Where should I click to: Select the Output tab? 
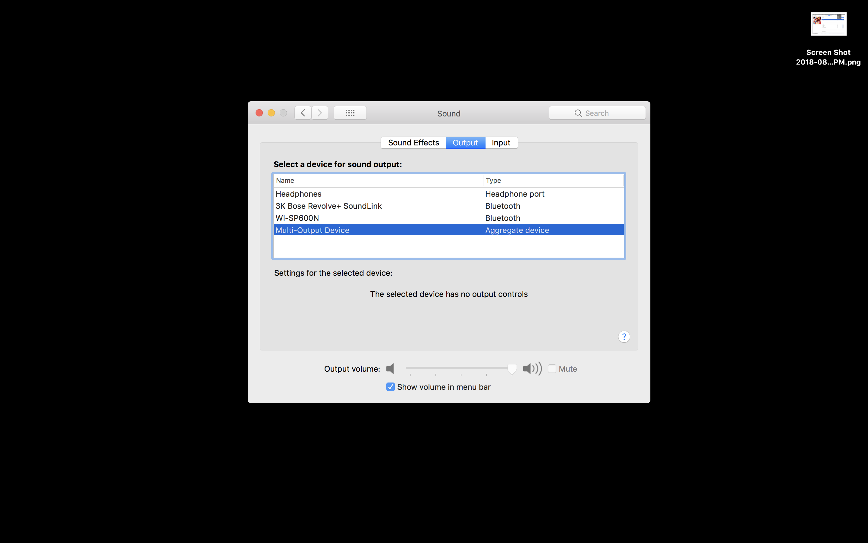click(x=465, y=143)
